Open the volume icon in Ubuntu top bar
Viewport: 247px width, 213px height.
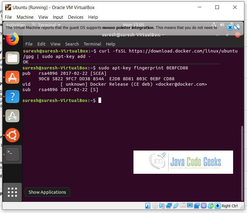(222, 24)
